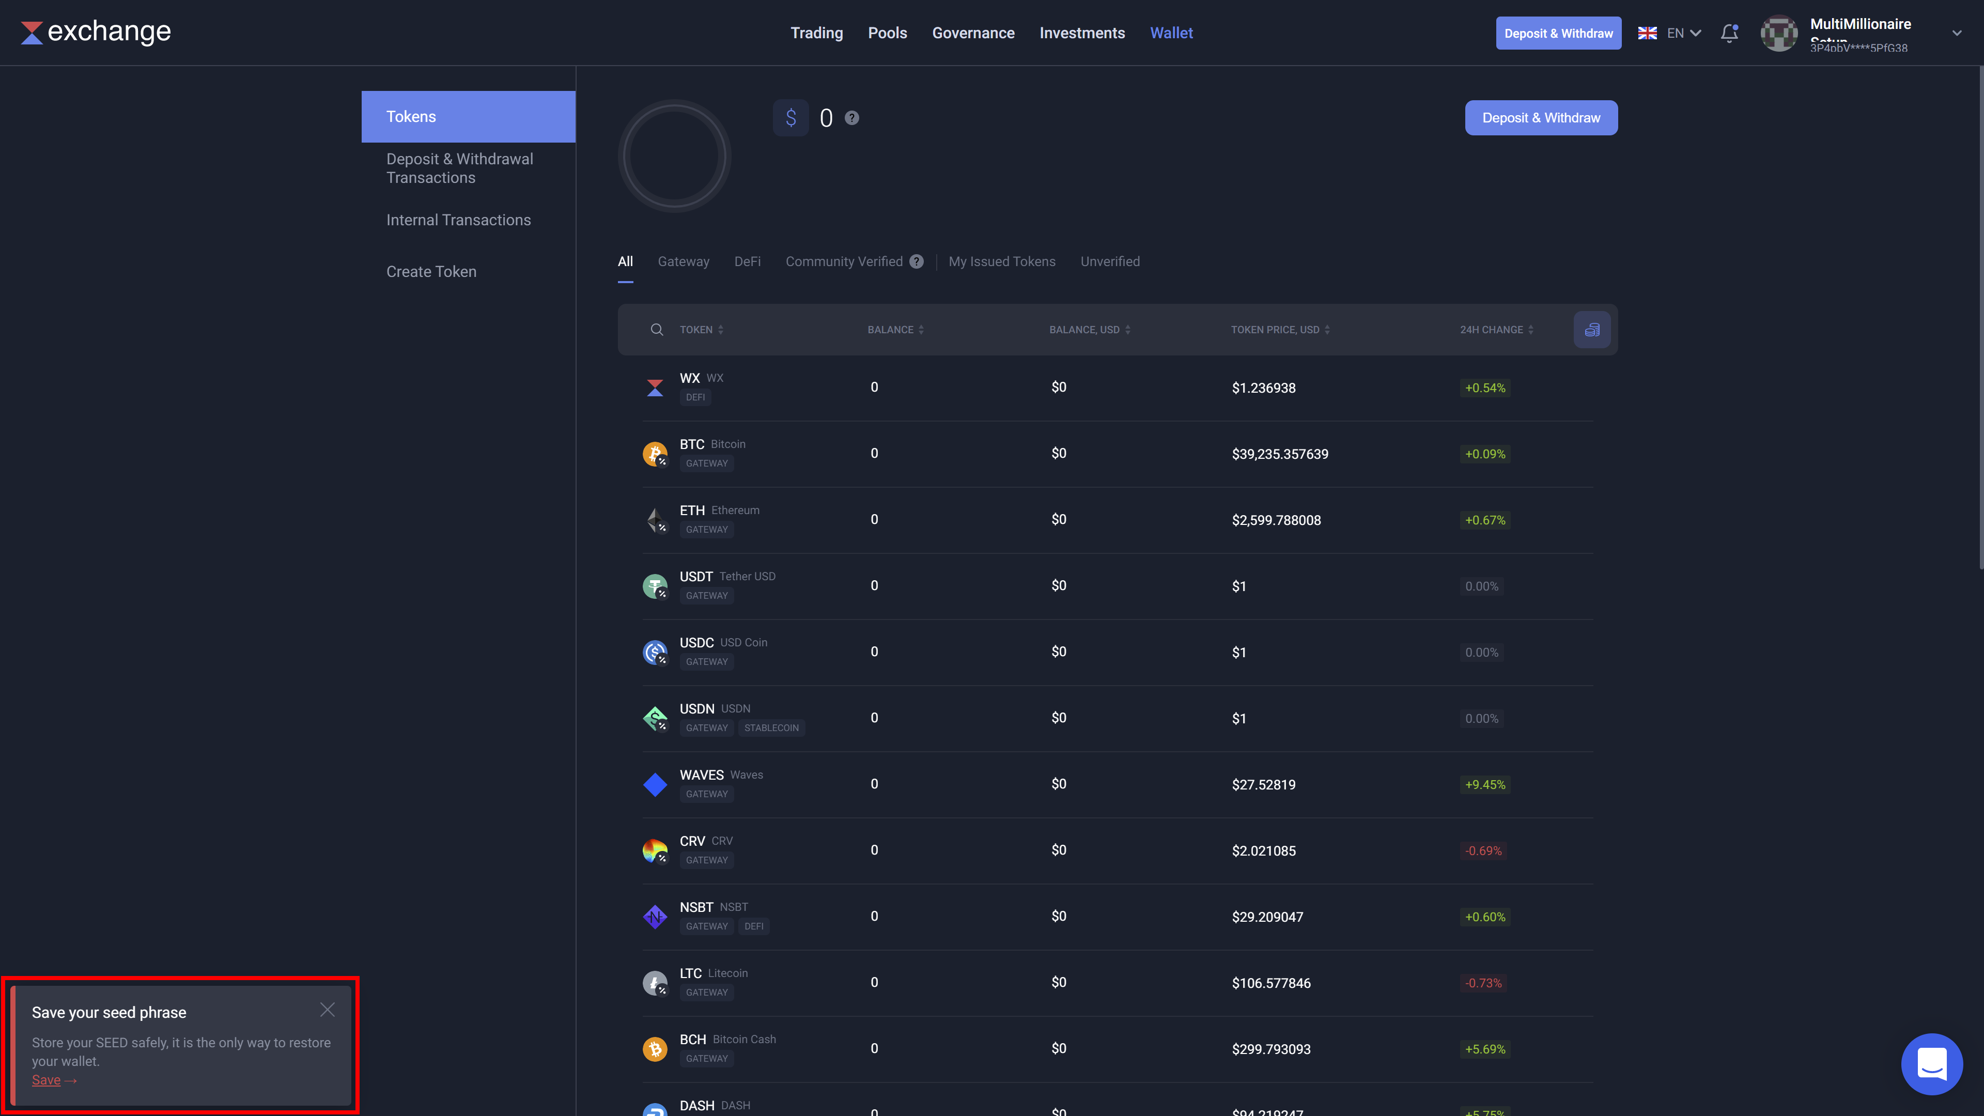The width and height of the screenshot is (1984, 1116).
Task: Sort by TOKEN PRICE, USD column
Action: pyautogui.click(x=1280, y=330)
